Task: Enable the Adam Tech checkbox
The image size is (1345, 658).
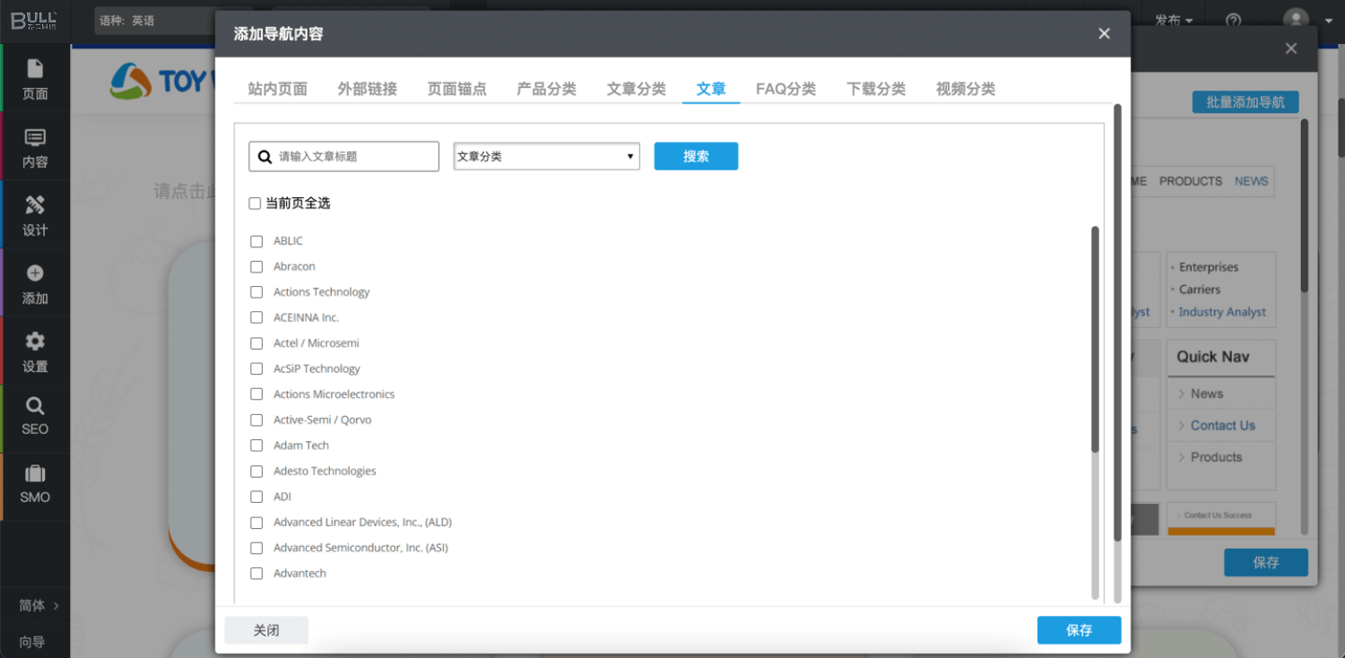Action: point(256,446)
